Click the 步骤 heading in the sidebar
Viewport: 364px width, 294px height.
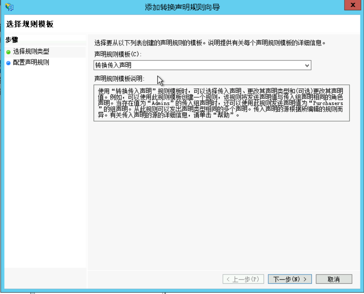click(x=12, y=40)
